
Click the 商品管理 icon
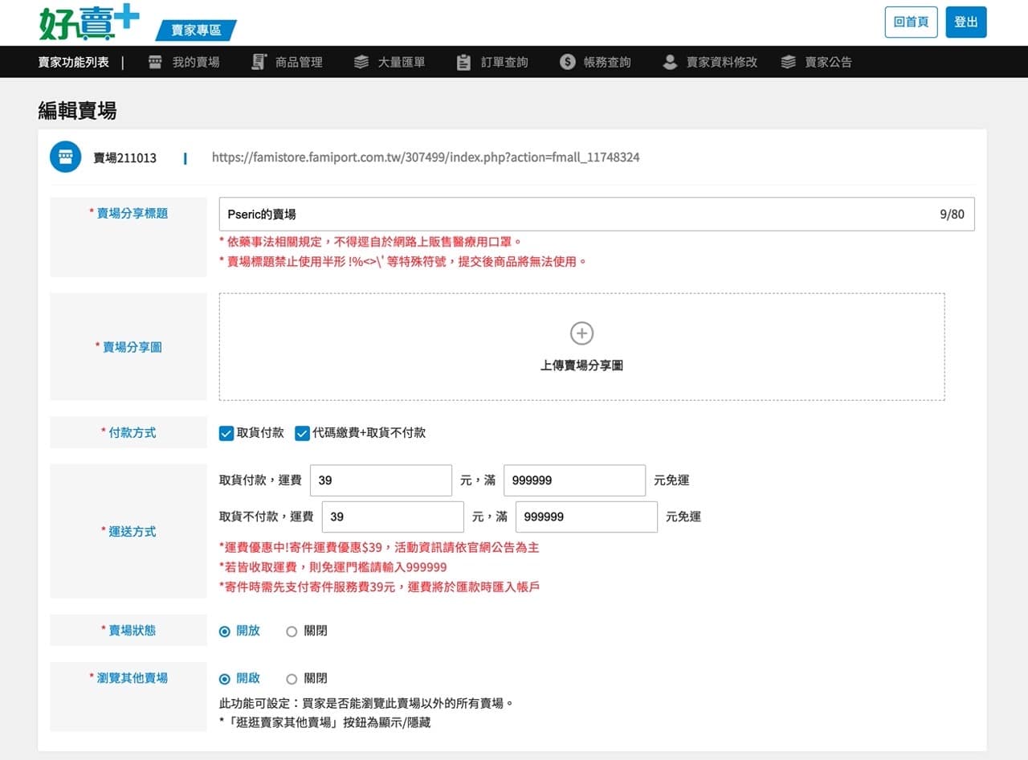(259, 62)
